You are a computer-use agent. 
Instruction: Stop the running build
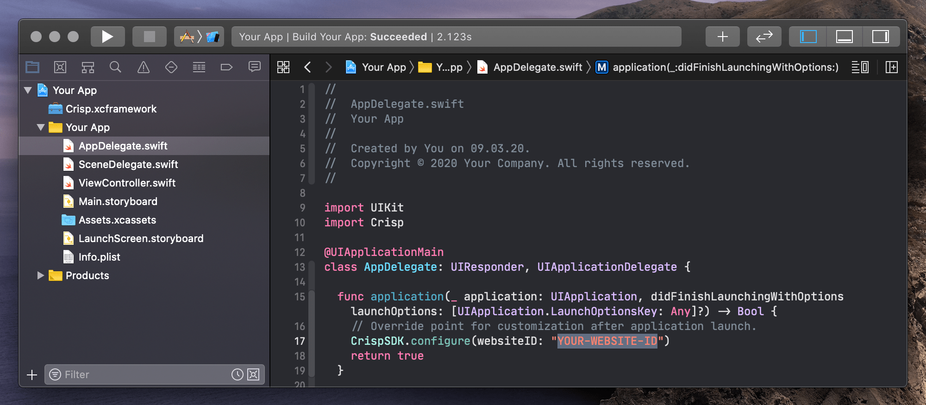pyautogui.click(x=149, y=37)
